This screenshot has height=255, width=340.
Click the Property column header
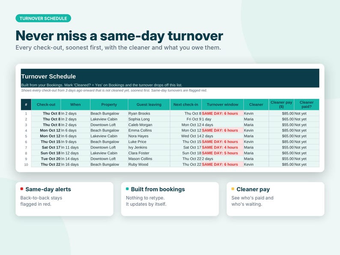(x=109, y=104)
